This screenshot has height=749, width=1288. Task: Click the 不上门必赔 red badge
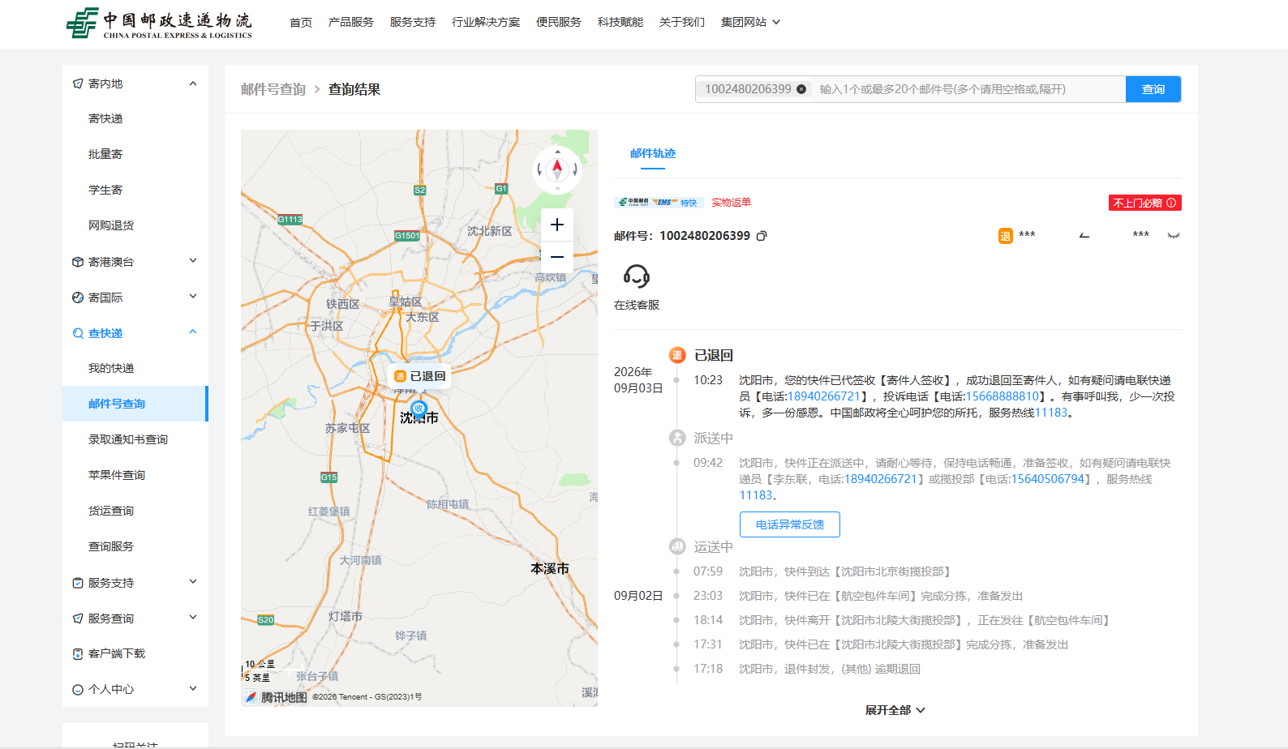[x=1144, y=203]
